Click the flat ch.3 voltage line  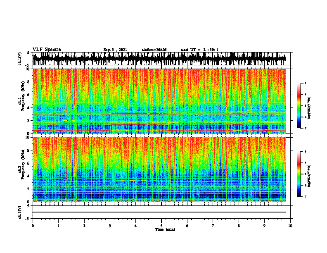159,212
